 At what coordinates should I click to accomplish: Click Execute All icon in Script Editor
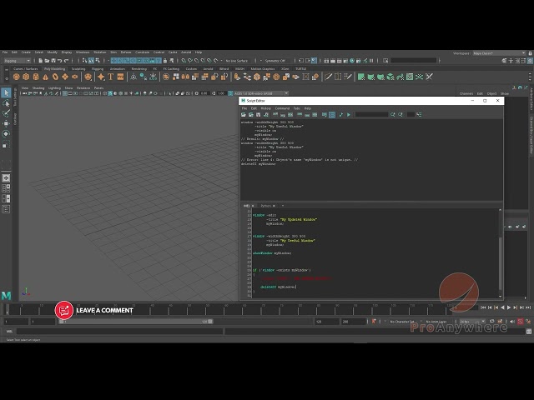(x=341, y=115)
